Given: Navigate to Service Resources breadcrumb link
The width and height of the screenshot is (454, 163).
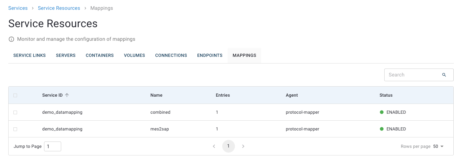Looking at the screenshot, I should (59, 8).
